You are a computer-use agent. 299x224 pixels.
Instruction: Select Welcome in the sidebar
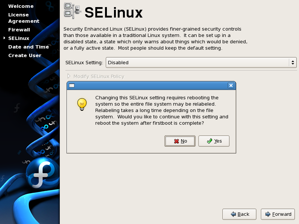coord(21,6)
